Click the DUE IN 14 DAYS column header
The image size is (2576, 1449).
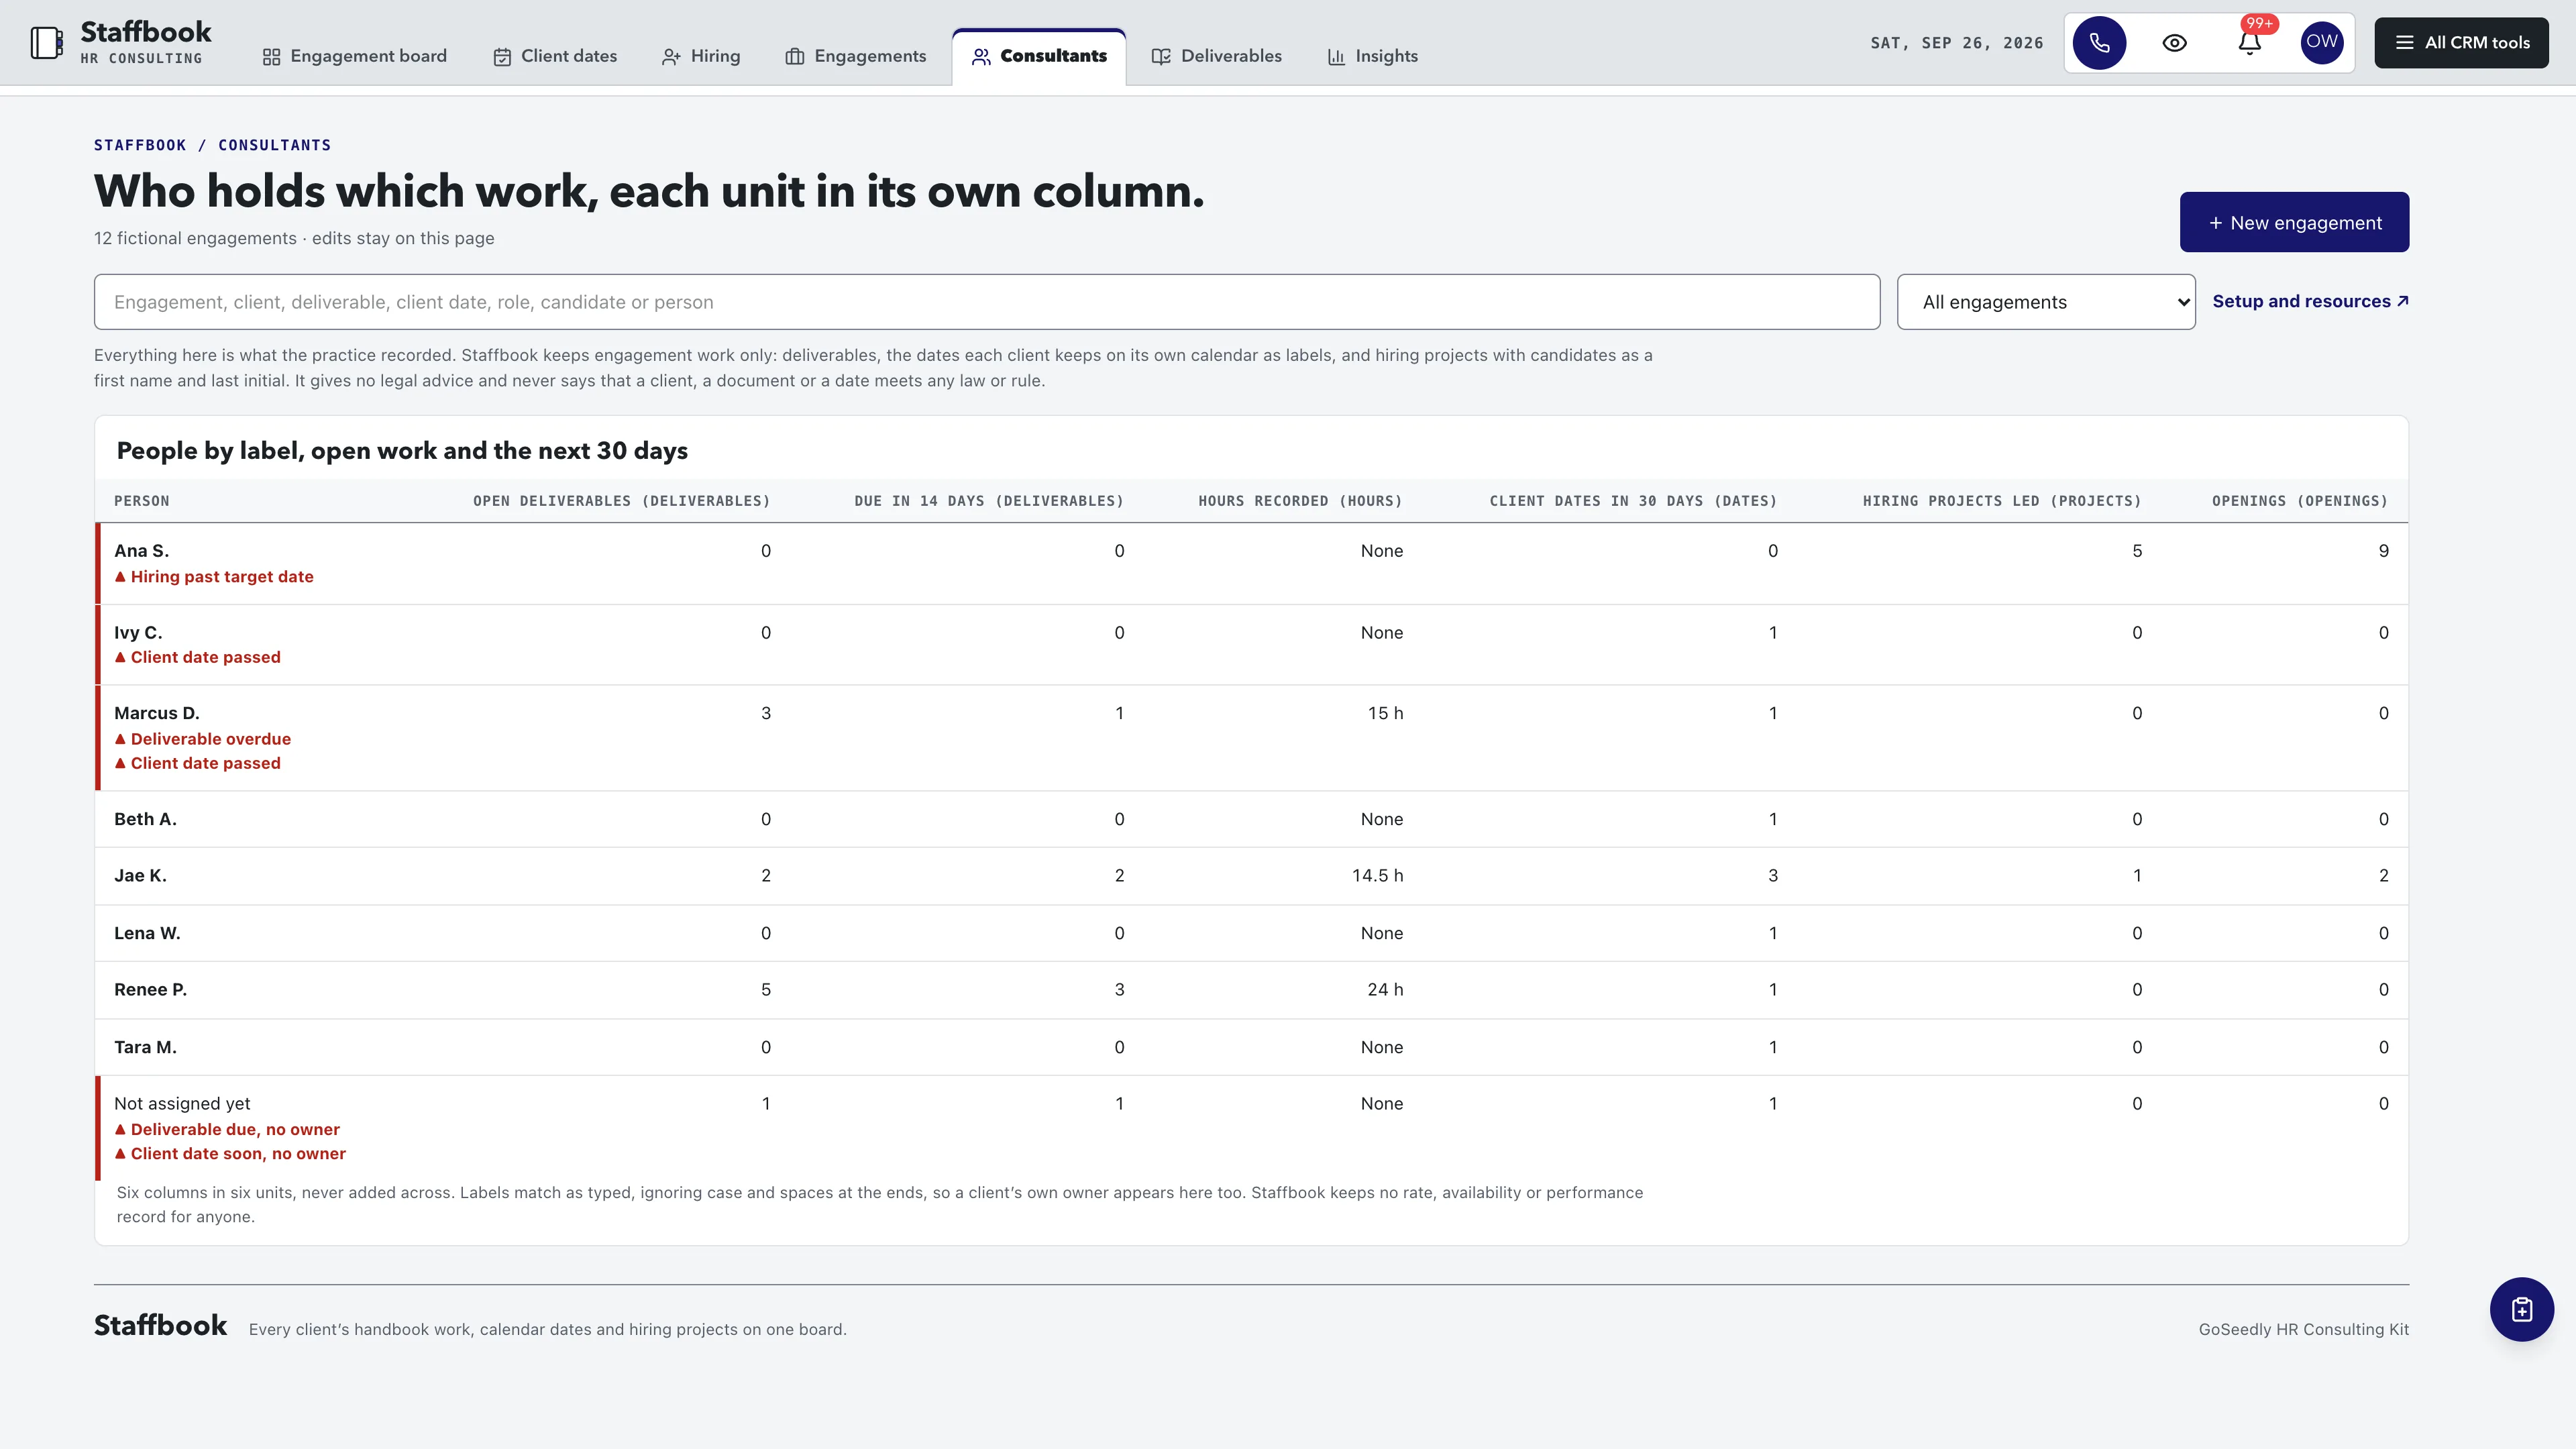tap(989, 501)
